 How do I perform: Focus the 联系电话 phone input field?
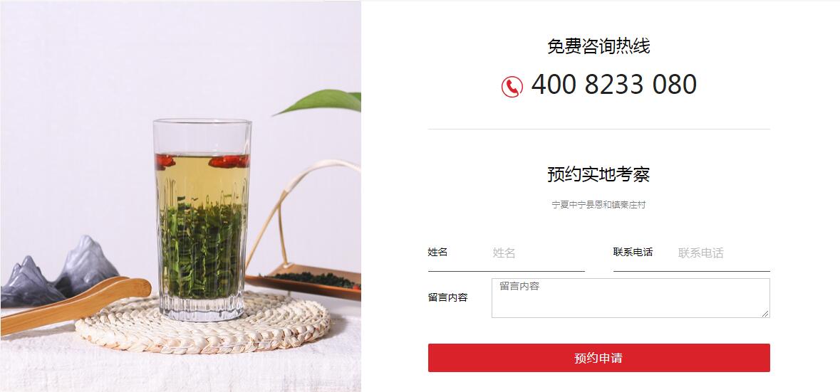tap(724, 253)
